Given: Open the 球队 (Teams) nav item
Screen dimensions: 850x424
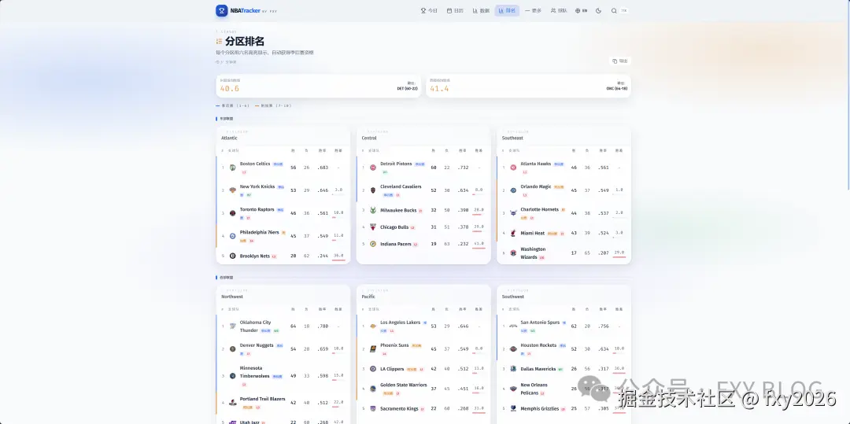Looking at the screenshot, I should 558,11.
